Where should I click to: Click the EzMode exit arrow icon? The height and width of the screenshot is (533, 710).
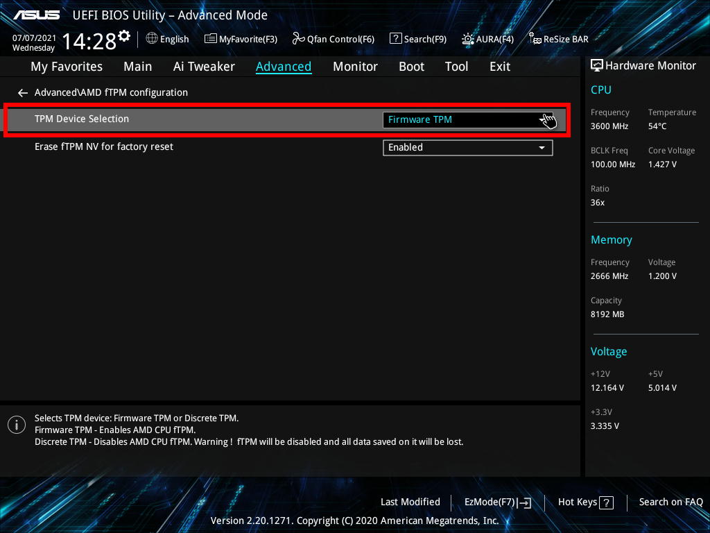tap(524, 502)
